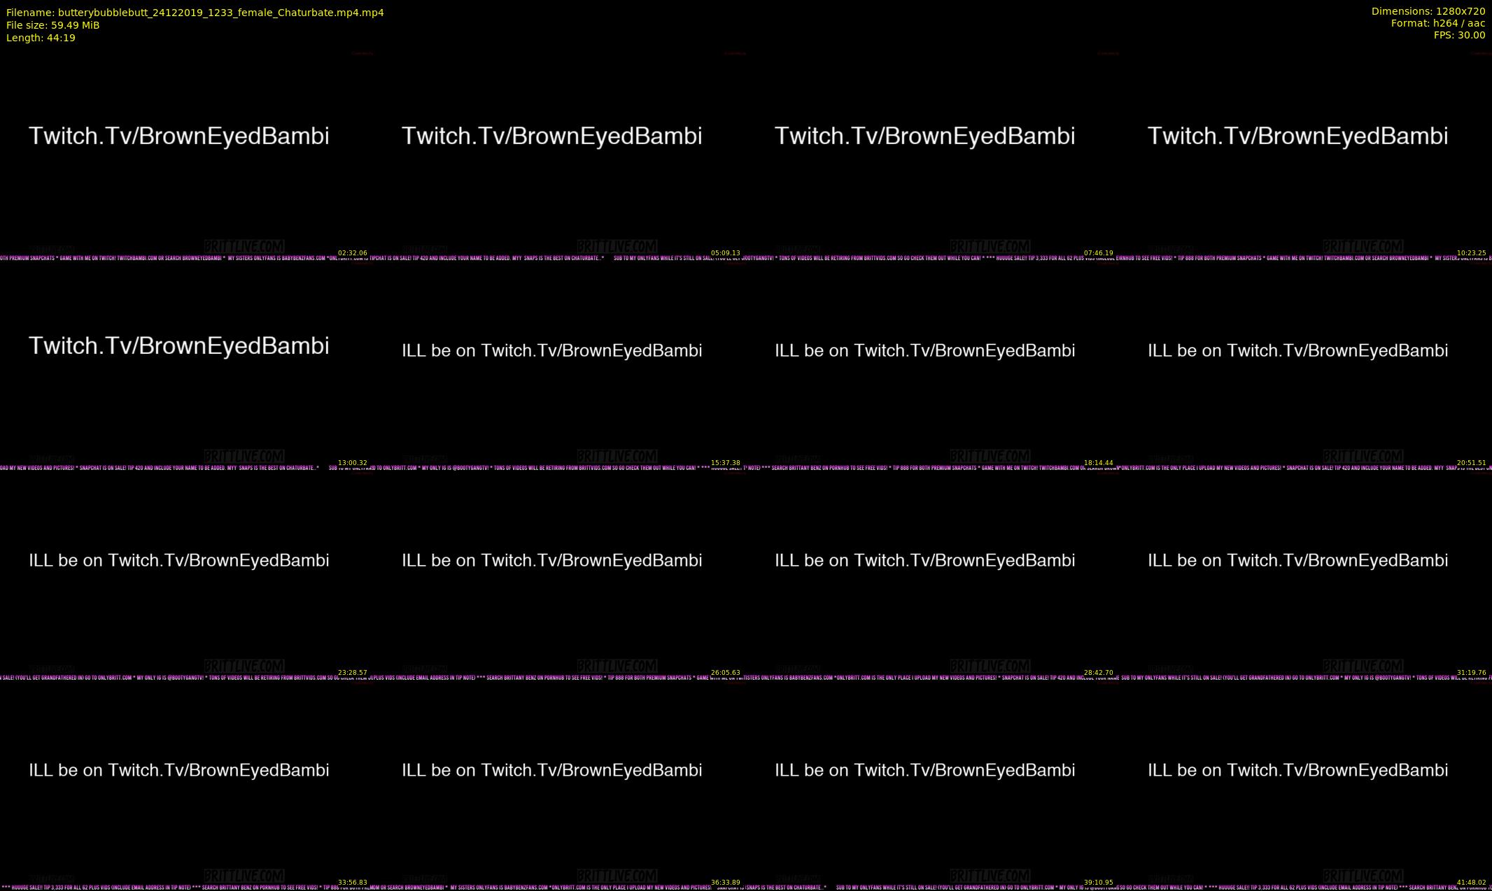Click the thumbnail frame stamped 39:10.95

[932, 785]
